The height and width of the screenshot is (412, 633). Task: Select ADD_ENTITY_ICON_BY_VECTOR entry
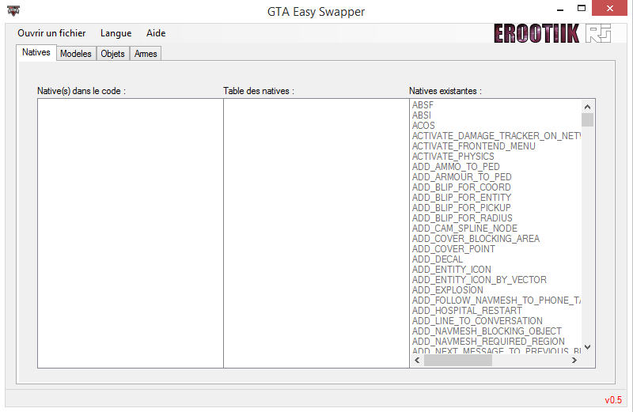point(479,280)
